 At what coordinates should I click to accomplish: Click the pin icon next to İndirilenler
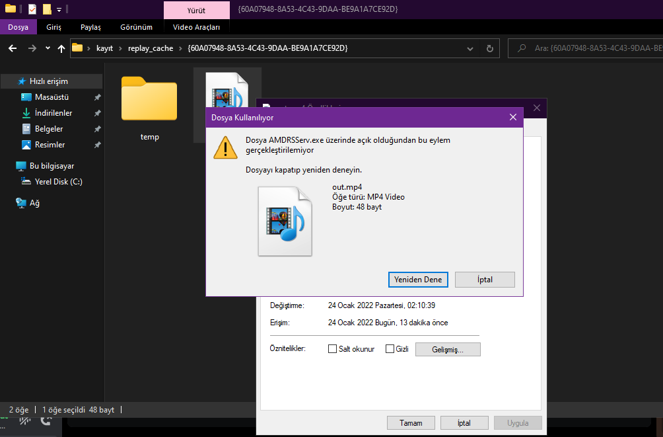click(x=97, y=113)
